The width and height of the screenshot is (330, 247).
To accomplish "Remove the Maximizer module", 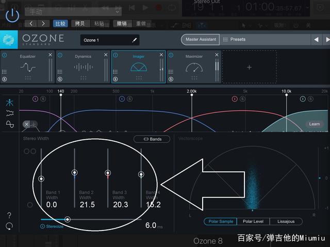I will 217,55.
